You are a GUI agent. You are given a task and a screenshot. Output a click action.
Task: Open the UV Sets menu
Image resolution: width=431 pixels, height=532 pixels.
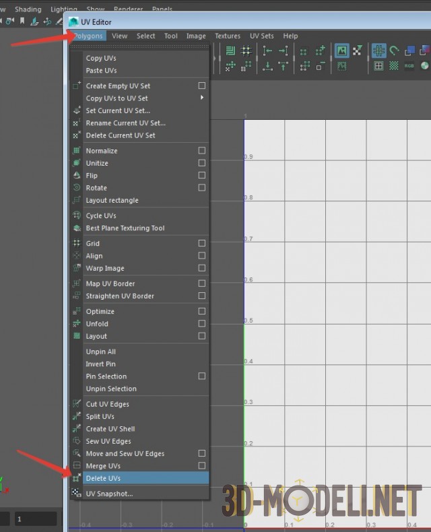[262, 36]
